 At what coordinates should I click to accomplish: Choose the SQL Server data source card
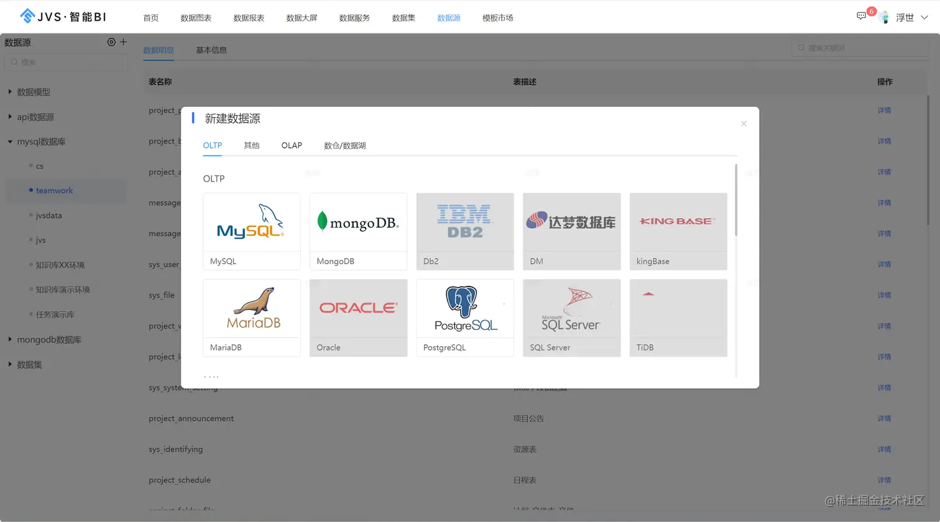click(x=572, y=318)
